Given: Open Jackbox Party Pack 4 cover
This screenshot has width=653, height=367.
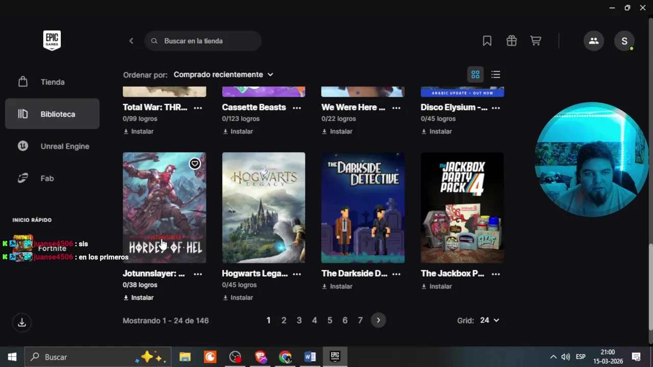Looking at the screenshot, I should pos(462,207).
